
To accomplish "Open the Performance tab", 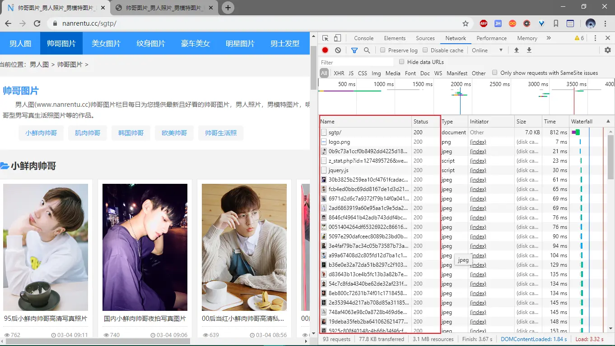I will (492, 38).
